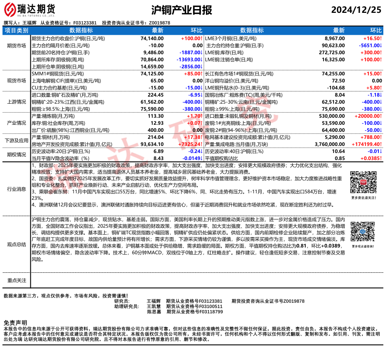The height and width of the screenshot is (347, 385).
Task: Click the 免责声明 heading
Action: [15, 323]
